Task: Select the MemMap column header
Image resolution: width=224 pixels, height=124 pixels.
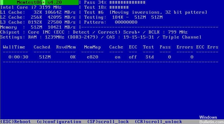Action: (92, 47)
